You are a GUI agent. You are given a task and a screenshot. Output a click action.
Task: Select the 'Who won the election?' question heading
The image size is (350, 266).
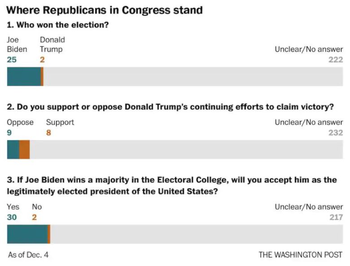point(58,25)
